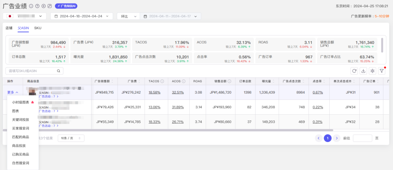
Task: Choose 自然搜索词 from the menu
Action: tap(23, 163)
